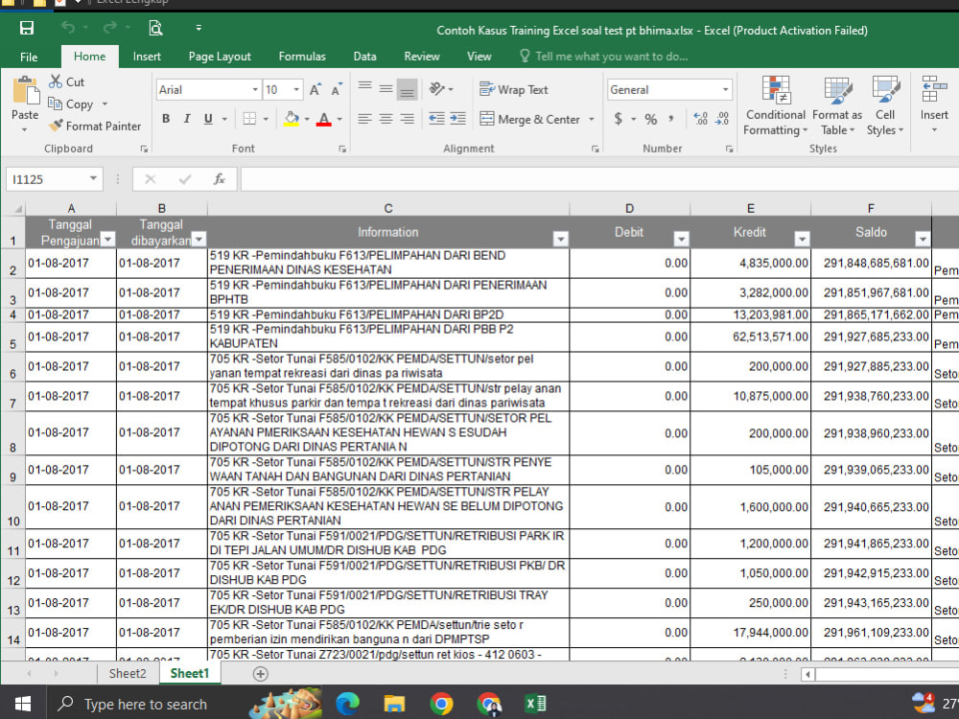The image size is (959, 719).
Task: Click the Name Box showing I1125
Action: click(53, 179)
